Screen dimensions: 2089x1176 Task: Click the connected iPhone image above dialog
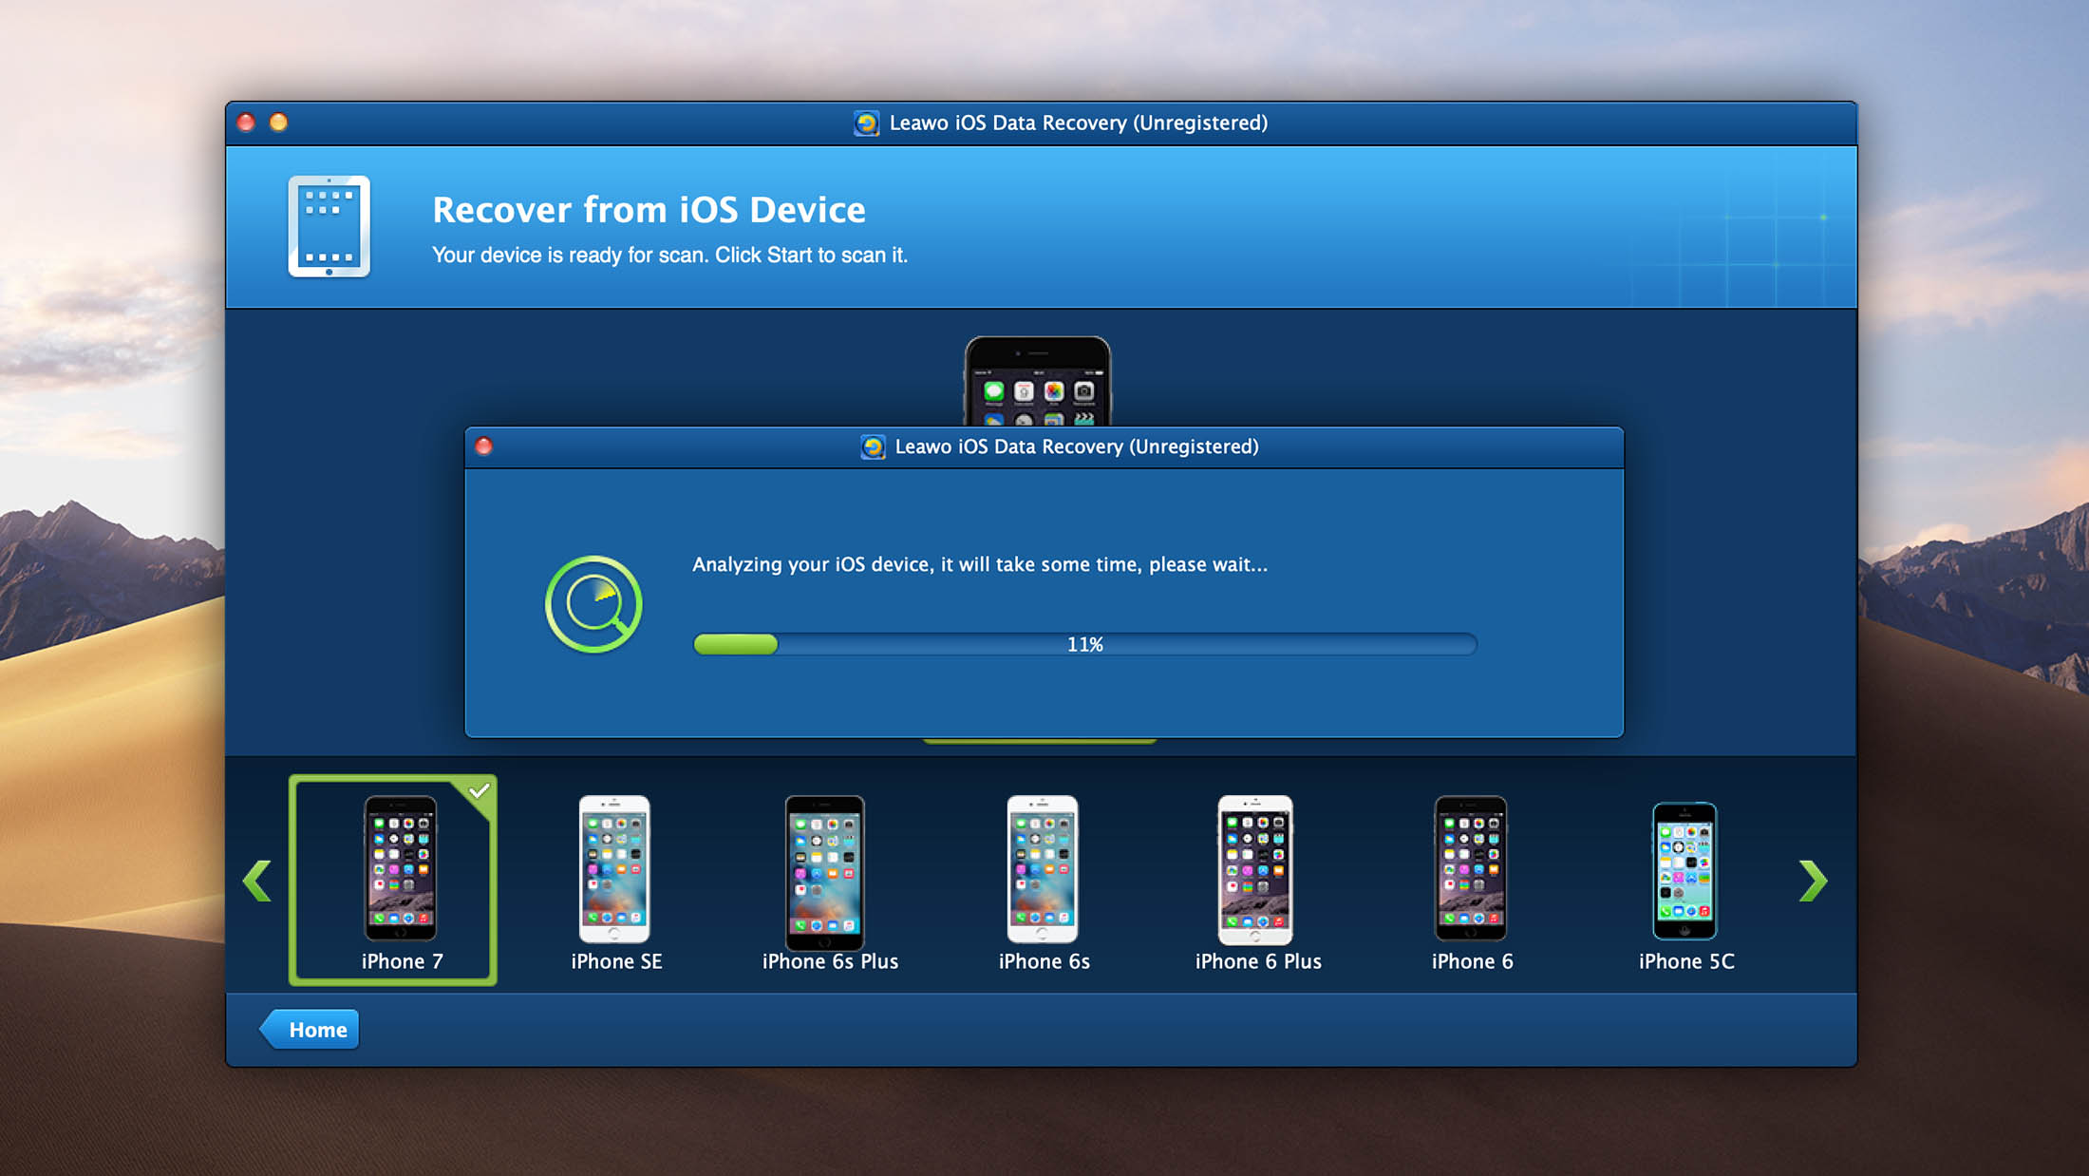pyautogui.click(x=1038, y=381)
